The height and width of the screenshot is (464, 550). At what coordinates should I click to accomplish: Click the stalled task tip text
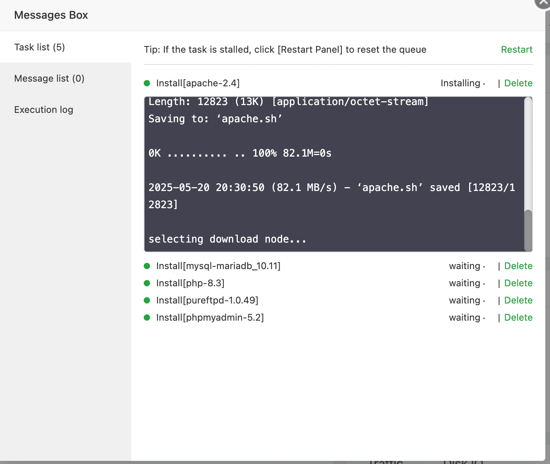[285, 50]
